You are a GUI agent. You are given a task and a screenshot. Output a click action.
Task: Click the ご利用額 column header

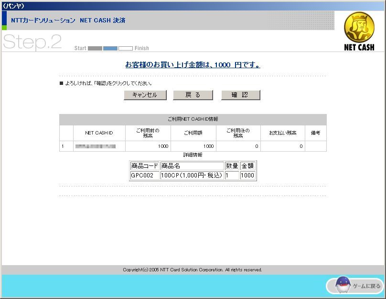coord(193,133)
